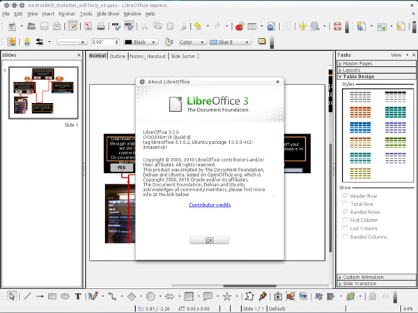Open the File menu
The width and height of the screenshot is (418, 313).
(x=6, y=14)
